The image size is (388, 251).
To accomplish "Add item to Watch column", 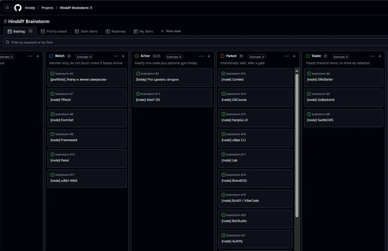I will tap(123, 56).
